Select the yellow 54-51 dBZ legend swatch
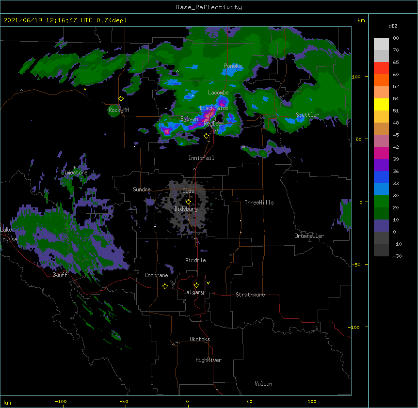 click(x=381, y=104)
